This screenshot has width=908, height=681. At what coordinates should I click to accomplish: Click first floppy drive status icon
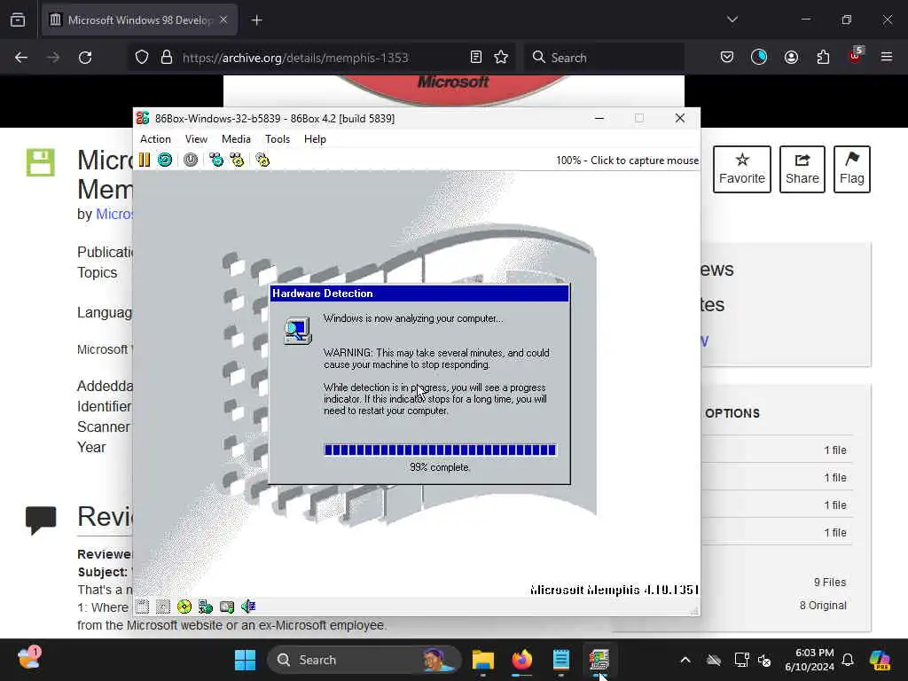point(142,607)
